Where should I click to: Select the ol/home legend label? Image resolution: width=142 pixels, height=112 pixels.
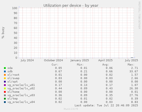point(13,92)
